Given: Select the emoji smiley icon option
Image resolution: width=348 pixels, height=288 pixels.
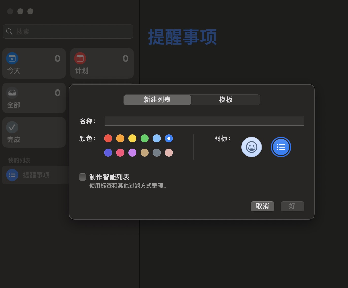Looking at the screenshot, I should point(251,147).
